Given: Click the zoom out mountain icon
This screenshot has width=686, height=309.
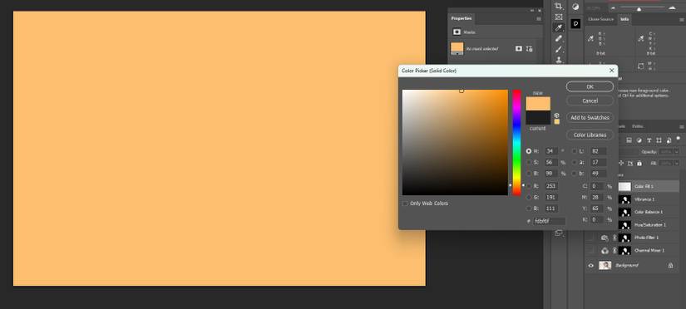Looking at the screenshot, I should [613, 8].
